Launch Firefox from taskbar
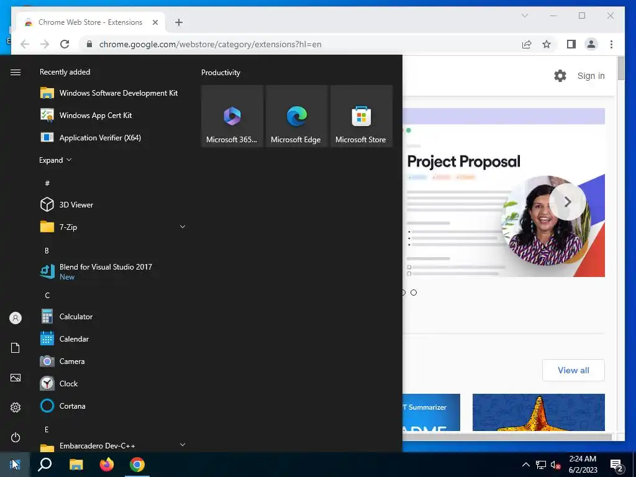The height and width of the screenshot is (477, 636). coord(107,465)
